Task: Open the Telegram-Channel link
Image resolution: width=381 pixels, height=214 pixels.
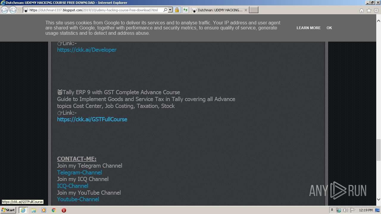Action: 79,173
